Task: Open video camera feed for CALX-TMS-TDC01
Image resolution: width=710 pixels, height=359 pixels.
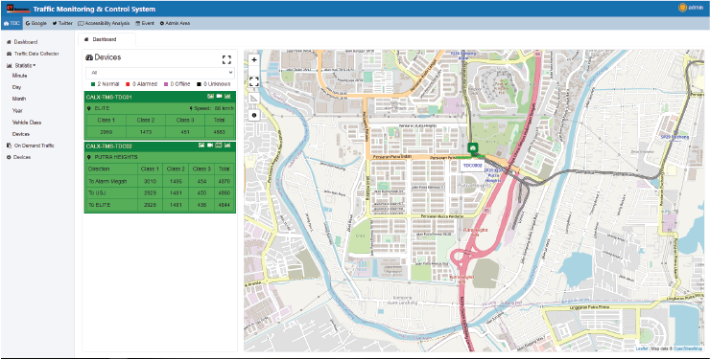Action: click(x=219, y=96)
